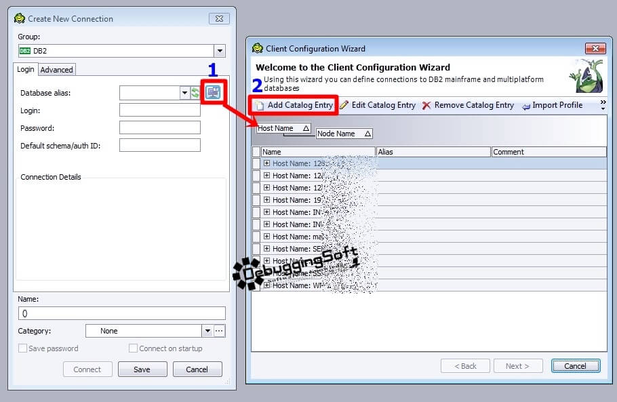This screenshot has height=402, width=617.
Task: Open the Group dropdown
Action: (219, 50)
